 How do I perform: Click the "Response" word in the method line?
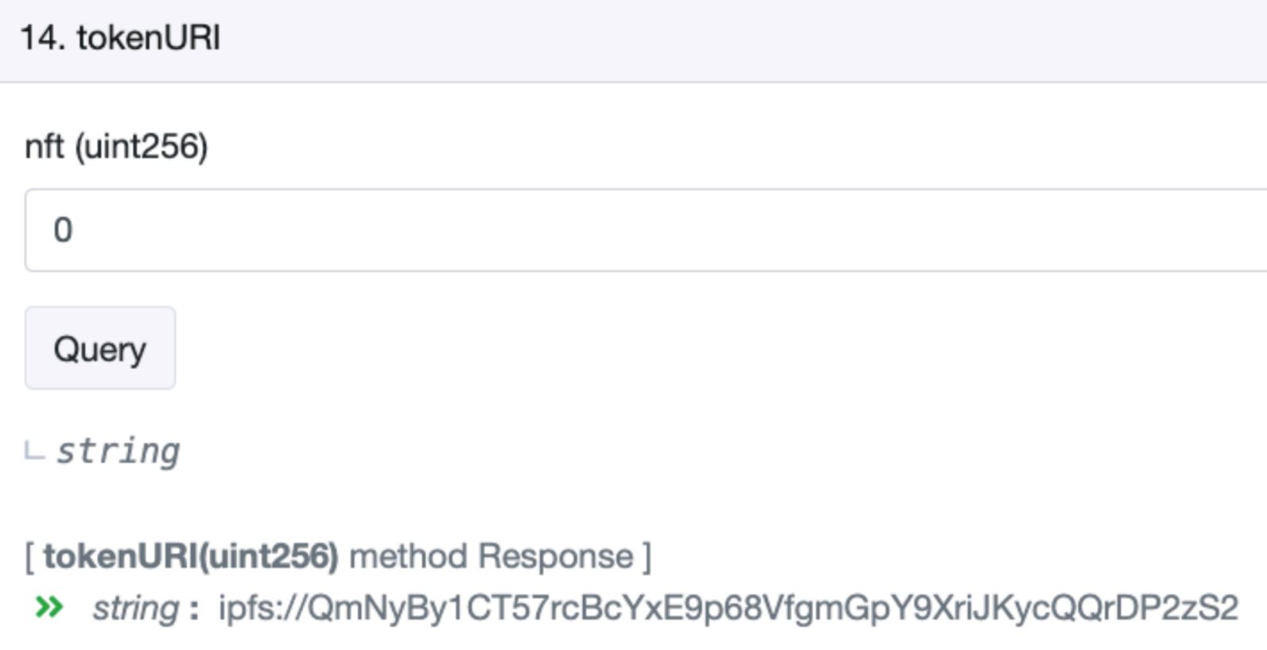point(556,556)
